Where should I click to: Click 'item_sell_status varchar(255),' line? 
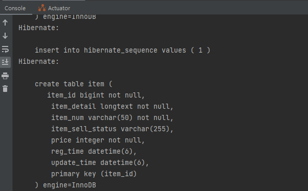click(x=112, y=129)
